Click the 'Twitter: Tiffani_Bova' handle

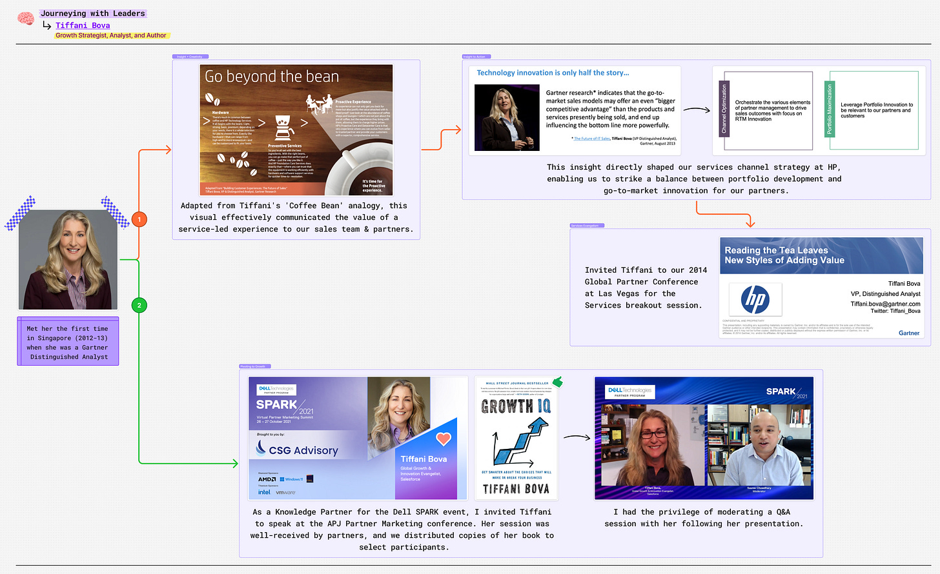click(895, 311)
